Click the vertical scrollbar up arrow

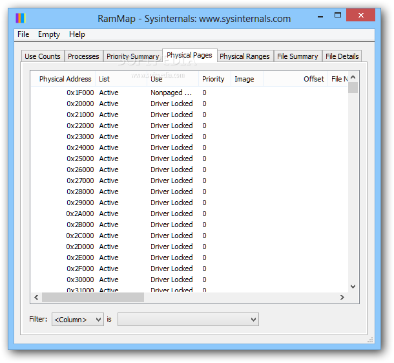(353, 77)
